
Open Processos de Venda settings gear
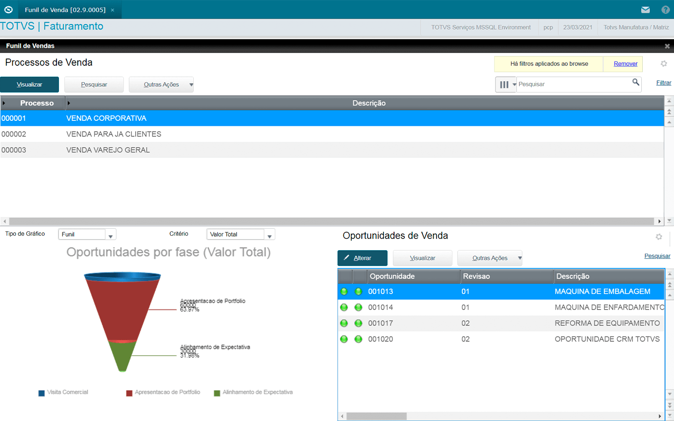[664, 64]
